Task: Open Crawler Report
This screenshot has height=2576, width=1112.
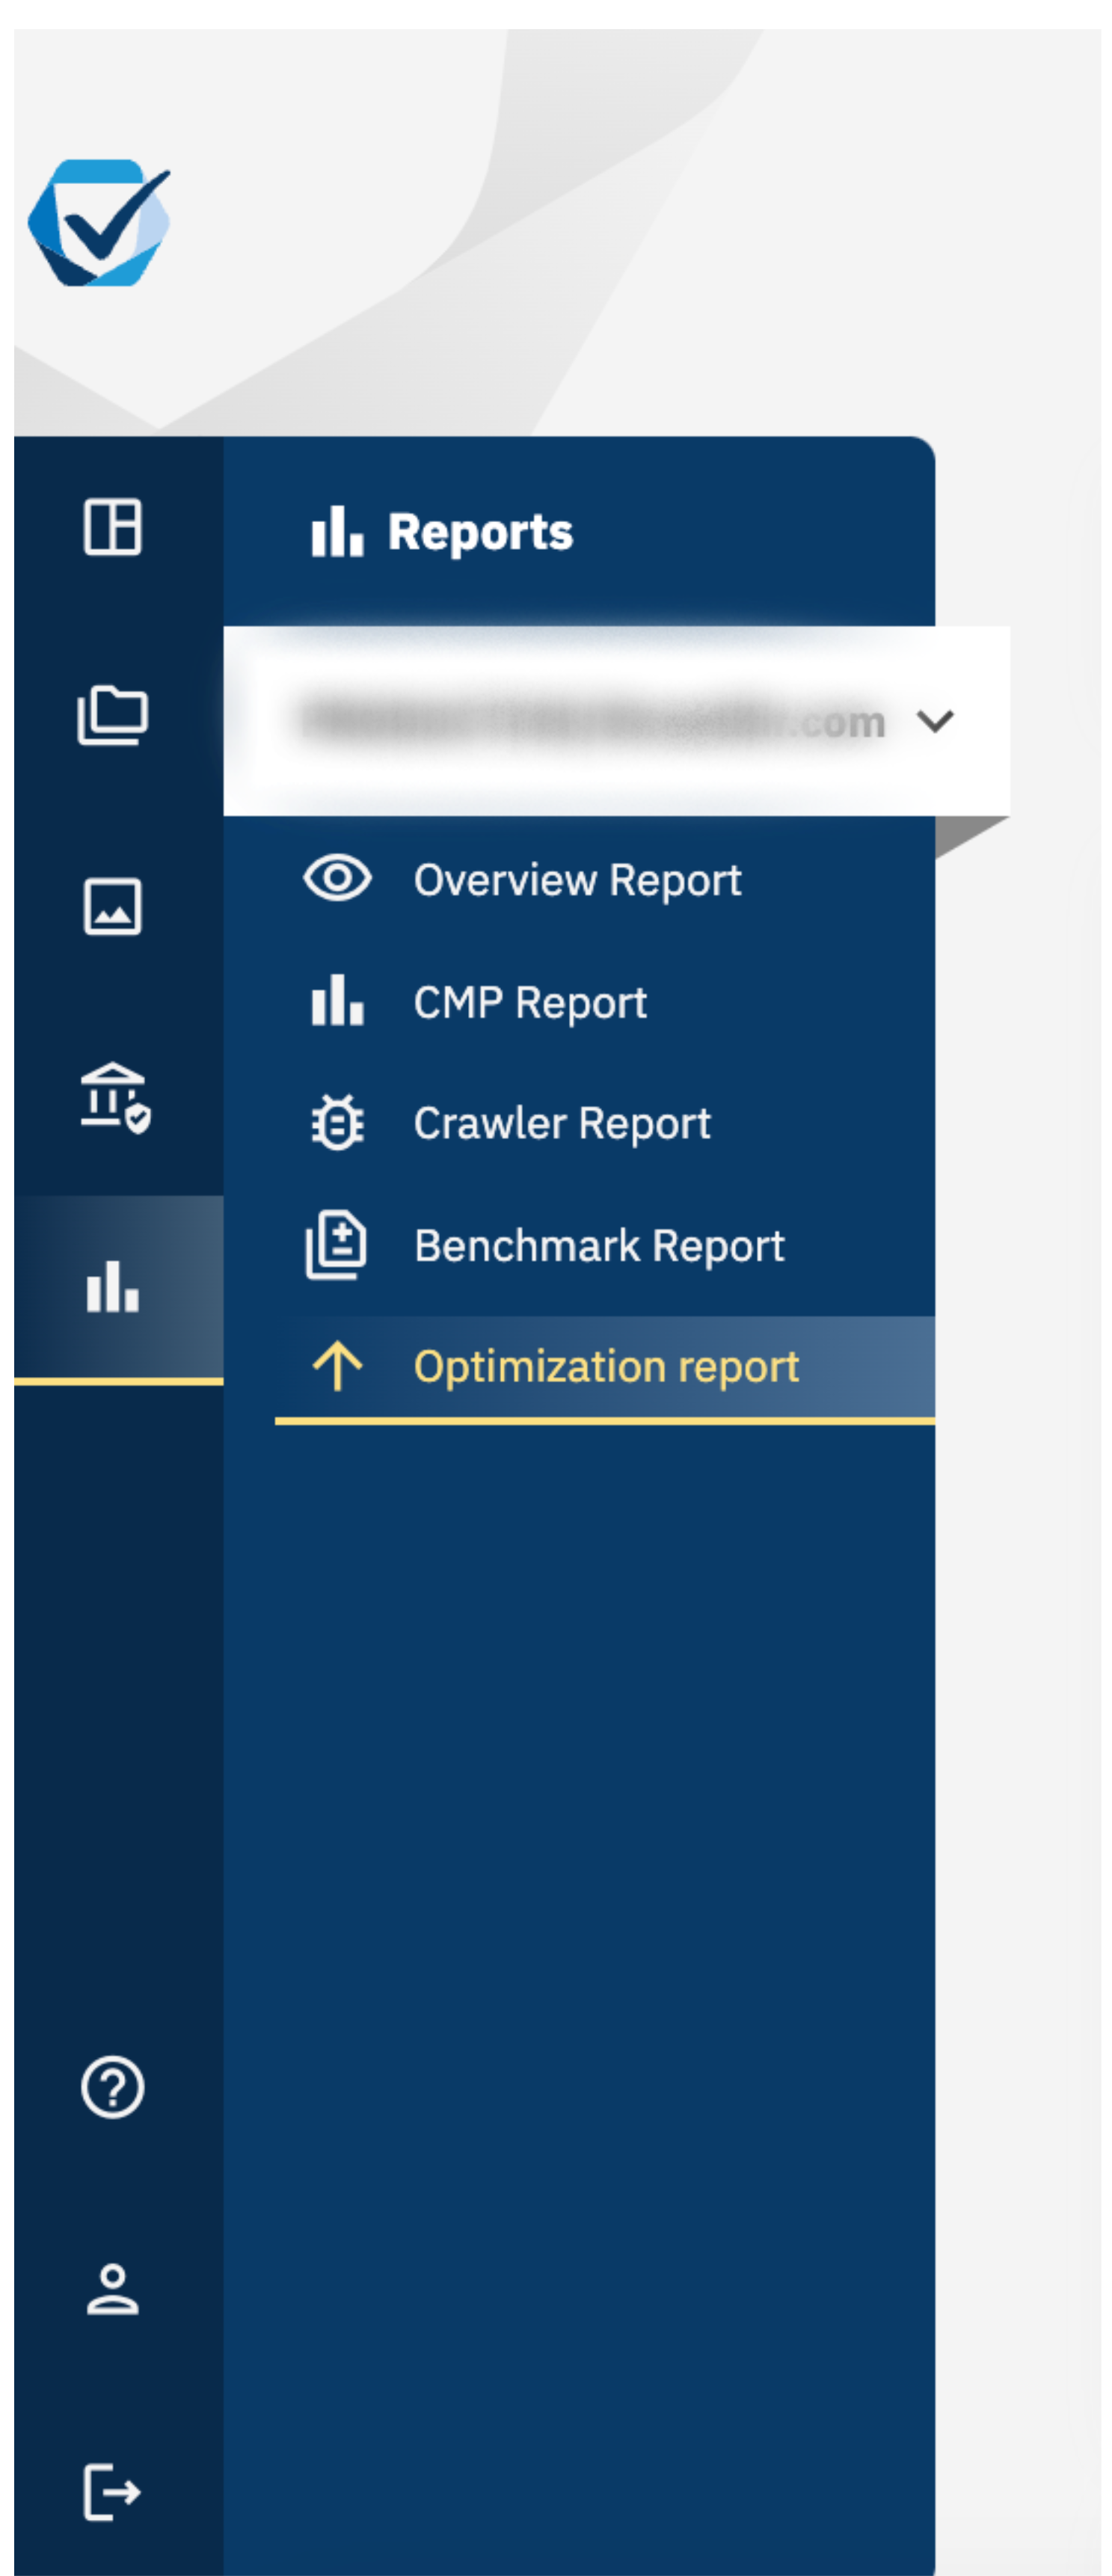Action: 562,1123
